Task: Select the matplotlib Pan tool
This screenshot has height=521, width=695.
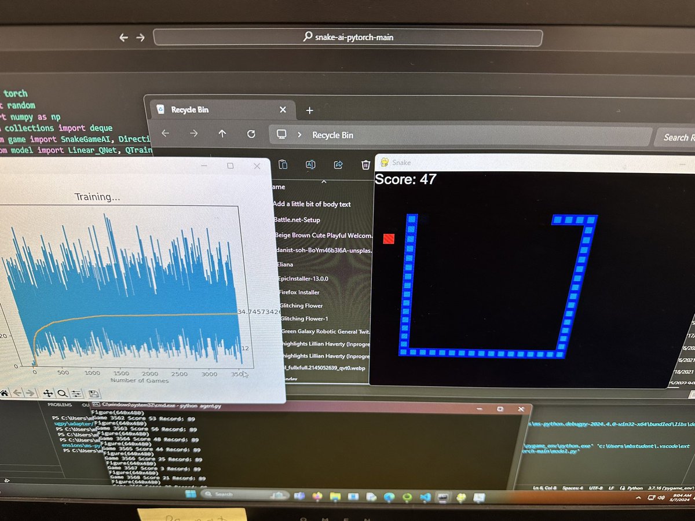Action: coord(47,393)
